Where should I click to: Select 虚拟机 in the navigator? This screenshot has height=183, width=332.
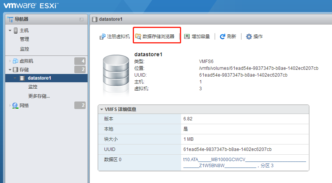(x=26, y=61)
